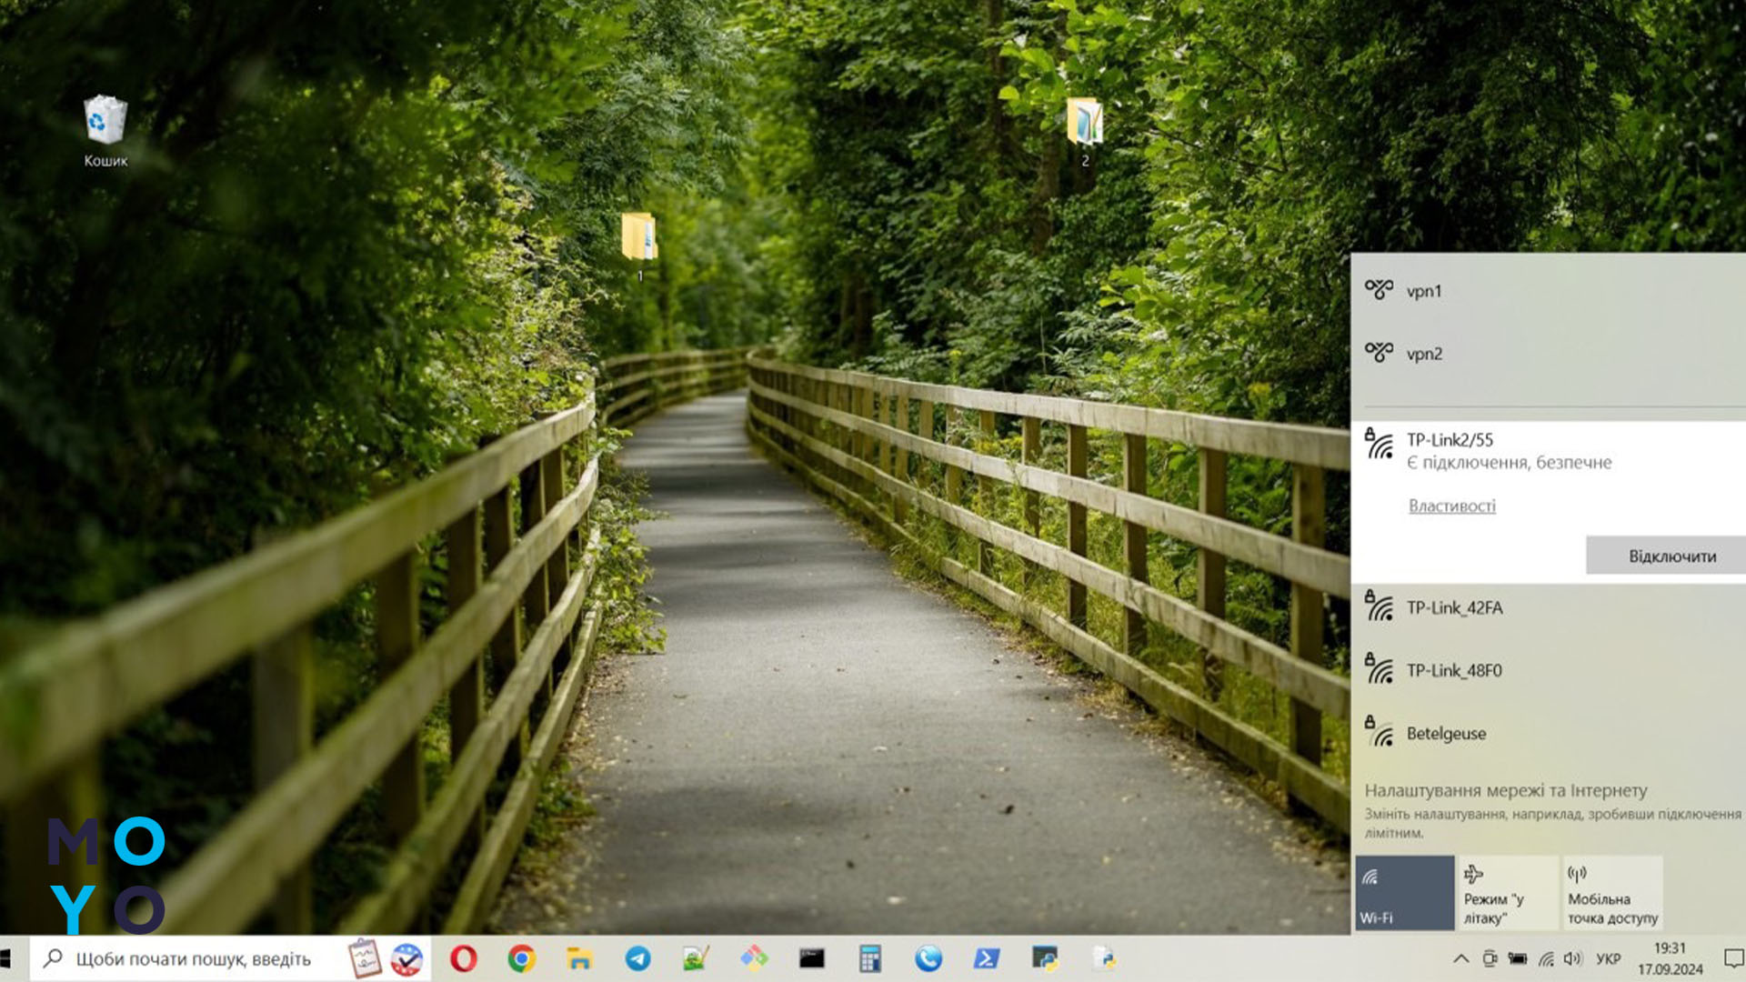1746x982 pixels.
Task: Open Opera browser from taskbar
Action: coord(463,958)
